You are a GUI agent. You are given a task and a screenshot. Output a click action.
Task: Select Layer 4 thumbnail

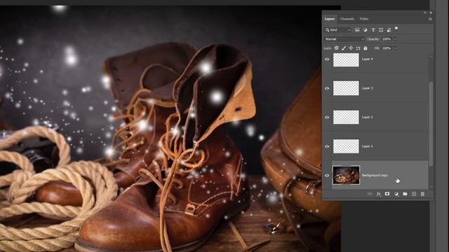pyautogui.click(x=346, y=59)
